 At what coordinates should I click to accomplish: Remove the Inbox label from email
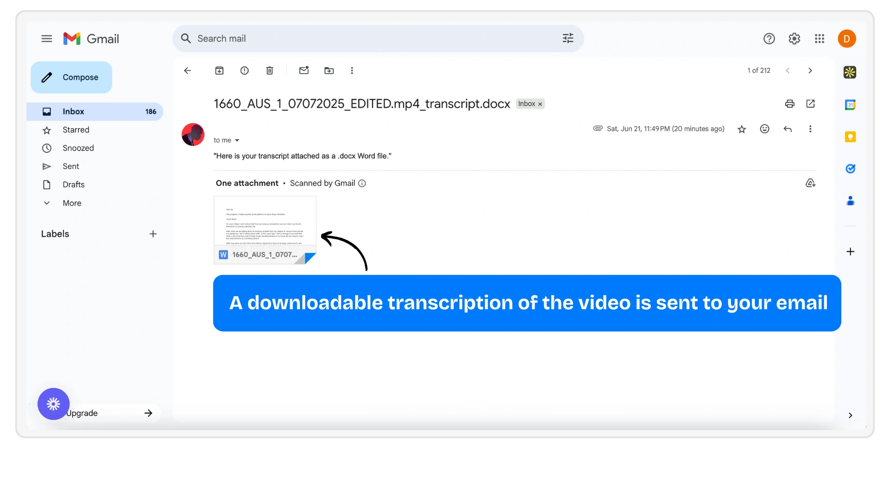(540, 104)
